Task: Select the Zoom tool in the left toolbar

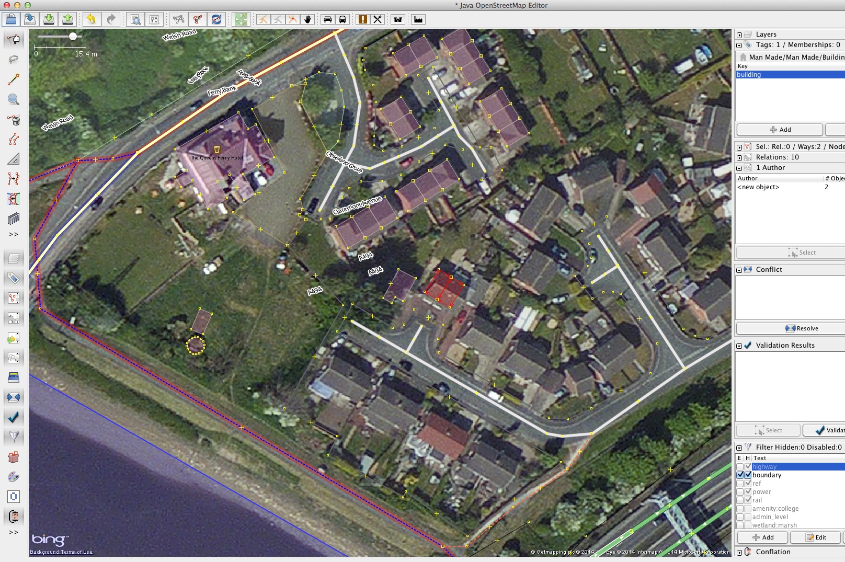Action: (x=14, y=100)
